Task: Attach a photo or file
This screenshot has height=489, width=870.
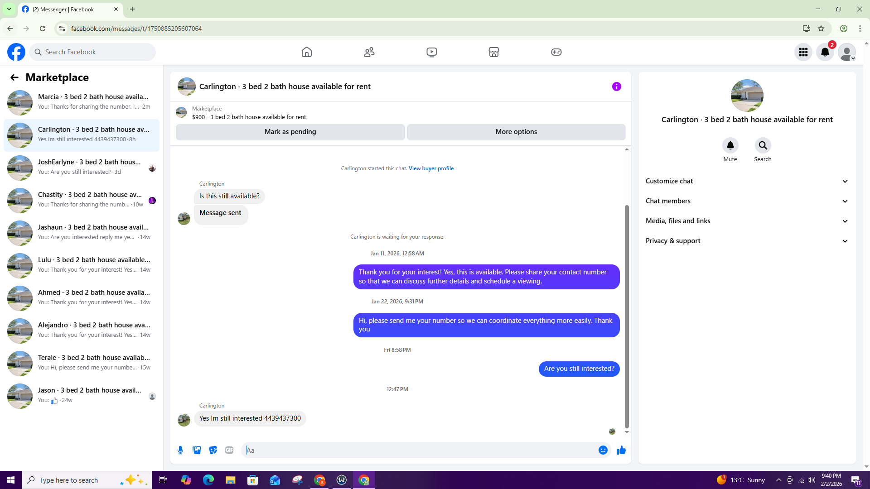Action: pos(197,450)
